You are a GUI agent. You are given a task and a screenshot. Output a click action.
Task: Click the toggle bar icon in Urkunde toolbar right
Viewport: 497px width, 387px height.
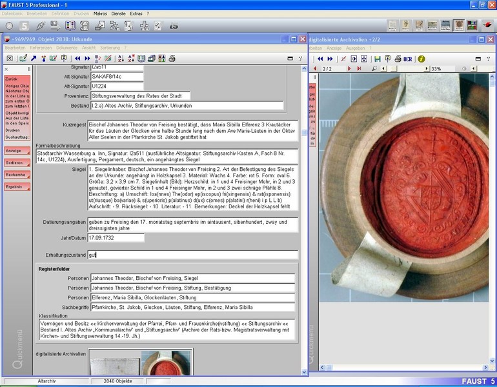coord(290,58)
